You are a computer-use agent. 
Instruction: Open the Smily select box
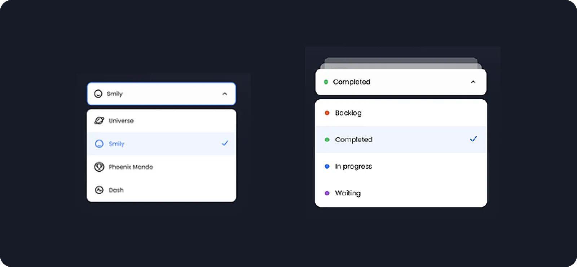162,94
